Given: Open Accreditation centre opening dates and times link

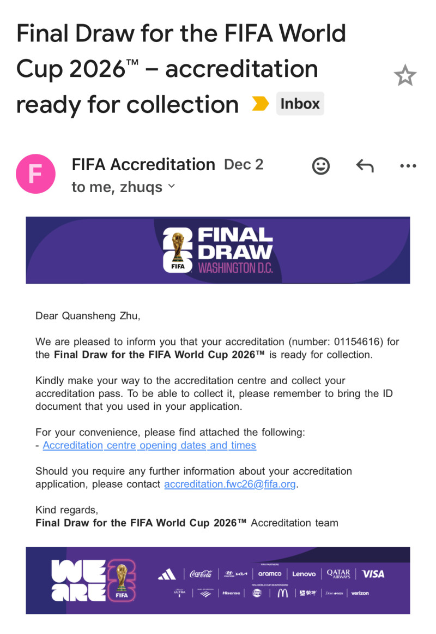Looking at the screenshot, I should 149,445.
